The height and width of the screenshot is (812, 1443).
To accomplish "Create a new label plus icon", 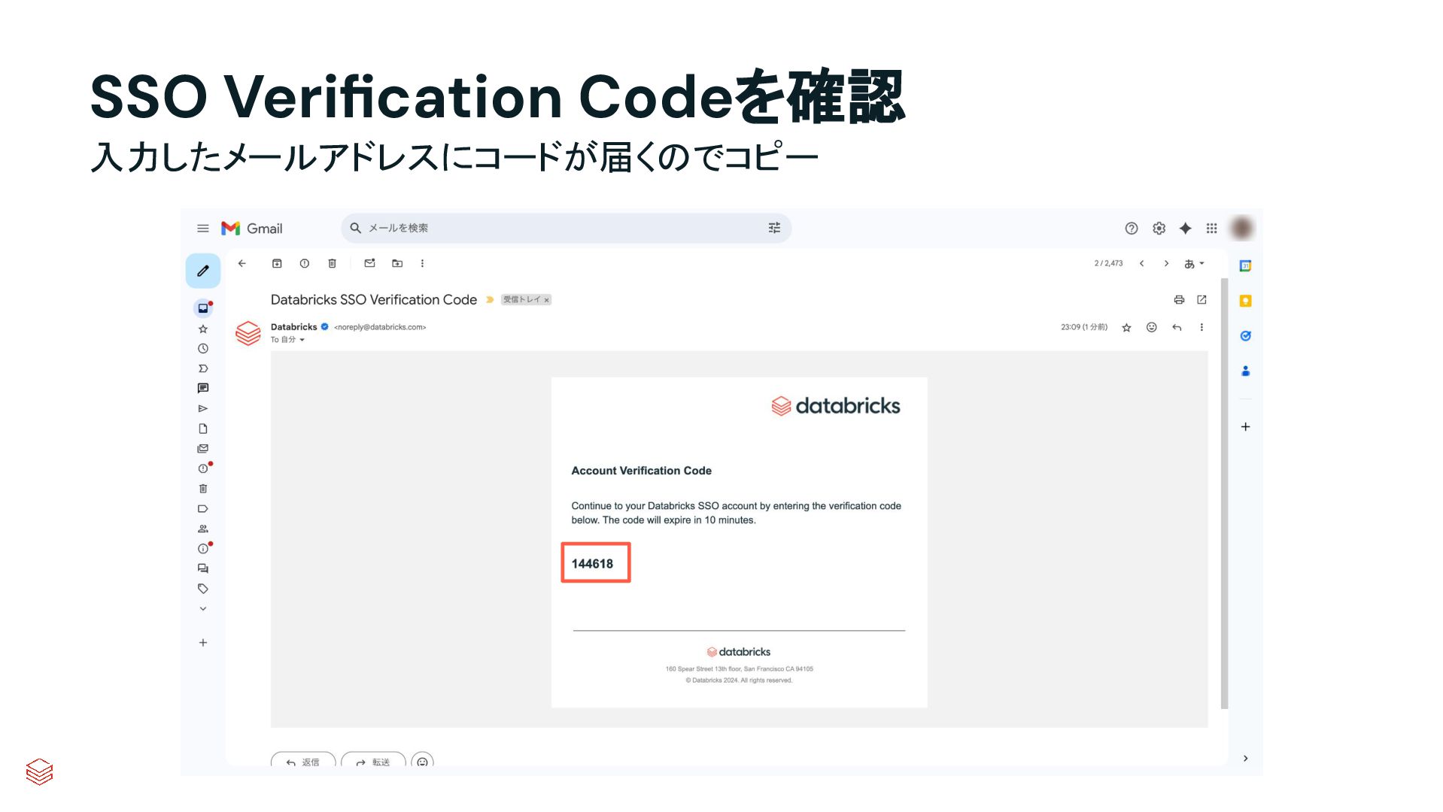I will 203,643.
